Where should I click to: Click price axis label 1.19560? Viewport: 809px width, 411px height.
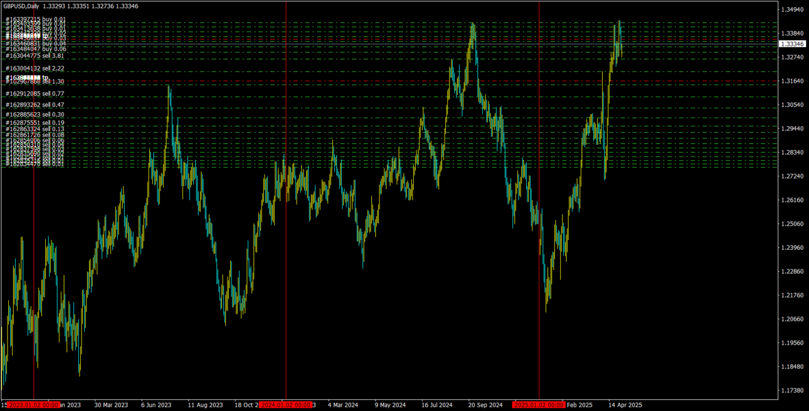(x=793, y=343)
